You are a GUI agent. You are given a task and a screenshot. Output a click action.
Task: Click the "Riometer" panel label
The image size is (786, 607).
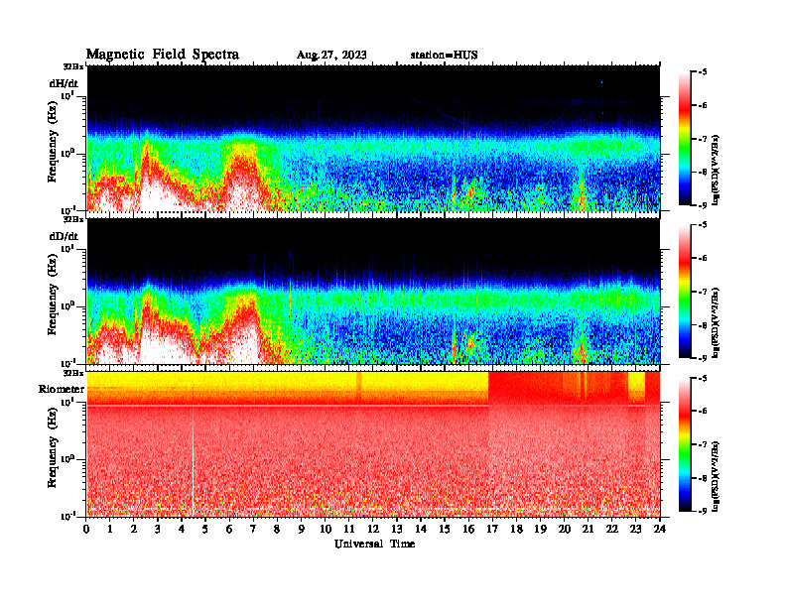(62, 389)
